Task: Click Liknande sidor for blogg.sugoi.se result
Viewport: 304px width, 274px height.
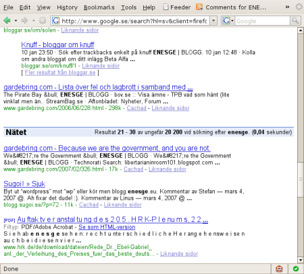Action: [122, 204]
